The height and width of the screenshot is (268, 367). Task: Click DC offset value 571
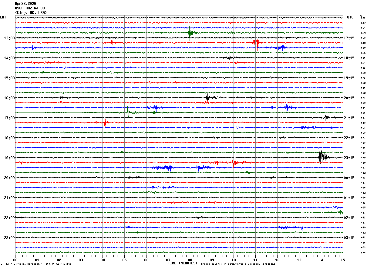click(363, 78)
